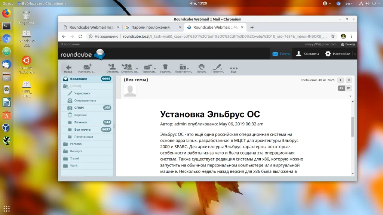The width and height of the screenshot is (383, 215).
Task: Select the Черновики drafts folder
Action: click(87, 93)
